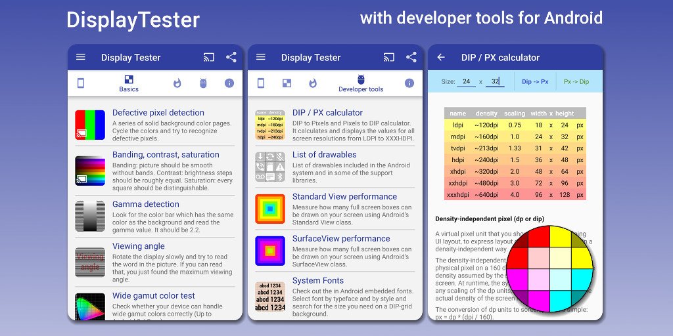Click Density-independent pixel (dp or dip) heading
673x336 pixels.
pyautogui.click(x=490, y=219)
